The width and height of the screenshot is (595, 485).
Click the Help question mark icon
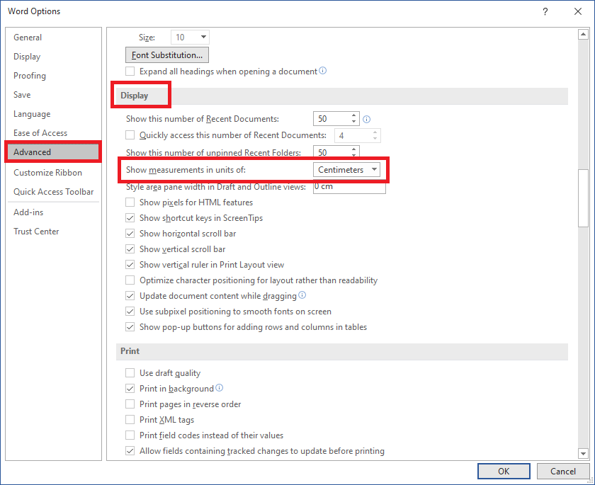point(545,11)
